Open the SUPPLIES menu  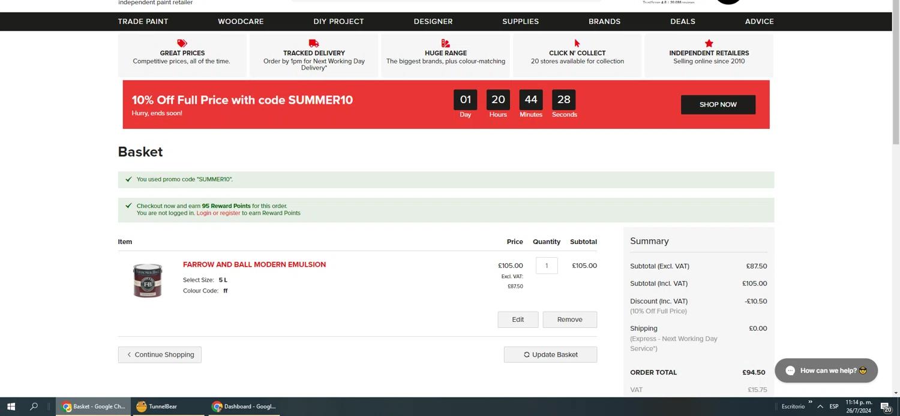pyautogui.click(x=521, y=22)
